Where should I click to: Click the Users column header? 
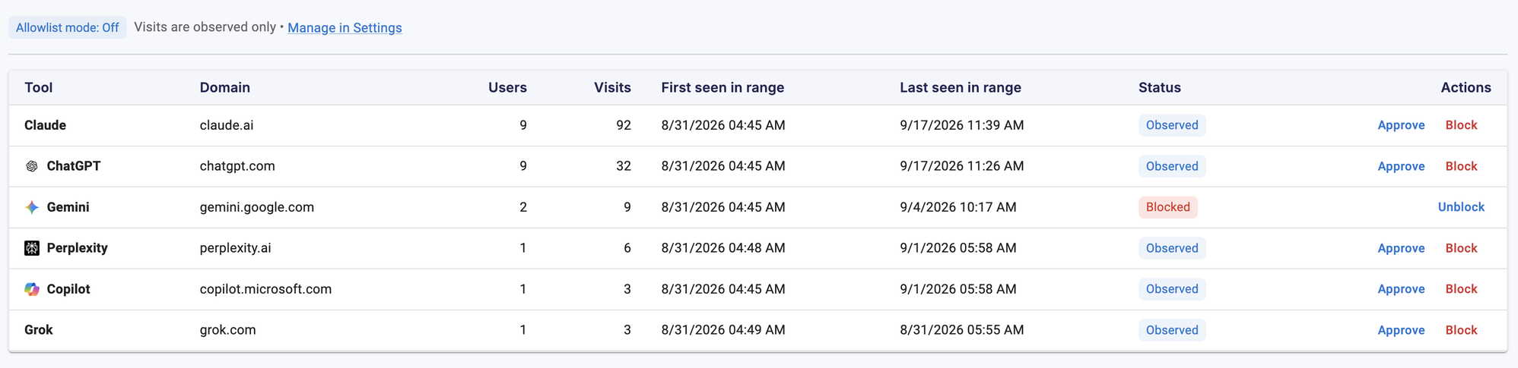(x=507, y=87)
